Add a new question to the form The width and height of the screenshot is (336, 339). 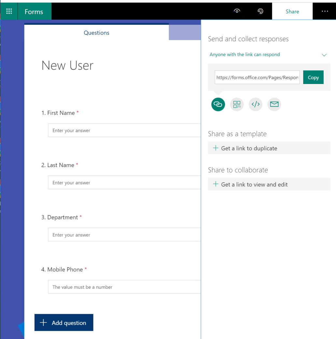(x=64, y=322)
